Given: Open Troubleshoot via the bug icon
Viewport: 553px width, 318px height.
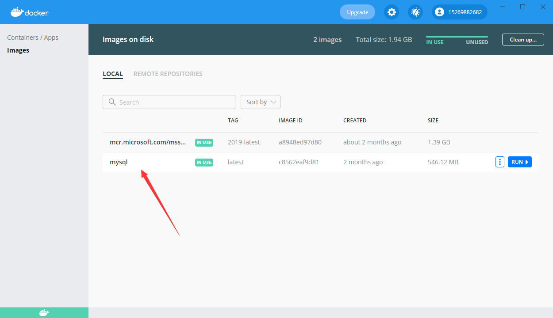Looking at the screenshot, I should tap(415, 12).
